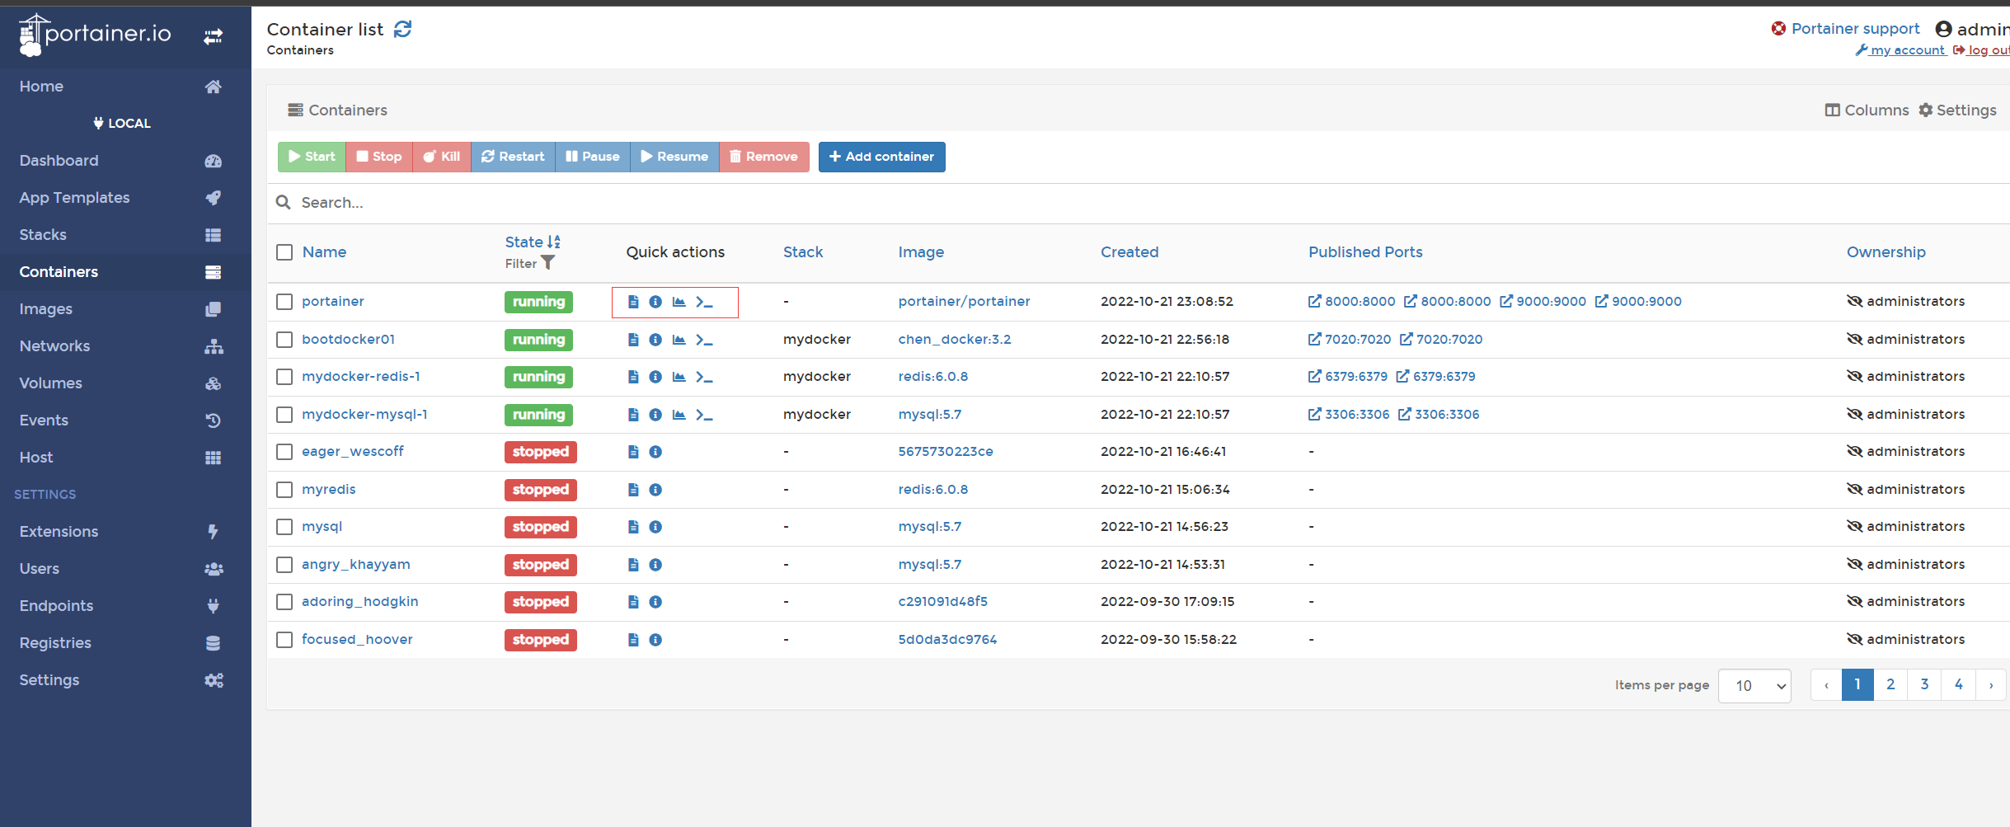Image resolution: width=2010 pixels, height=827 pixels.
Task: Click the Portainer logo
Action: coord(95,35)
